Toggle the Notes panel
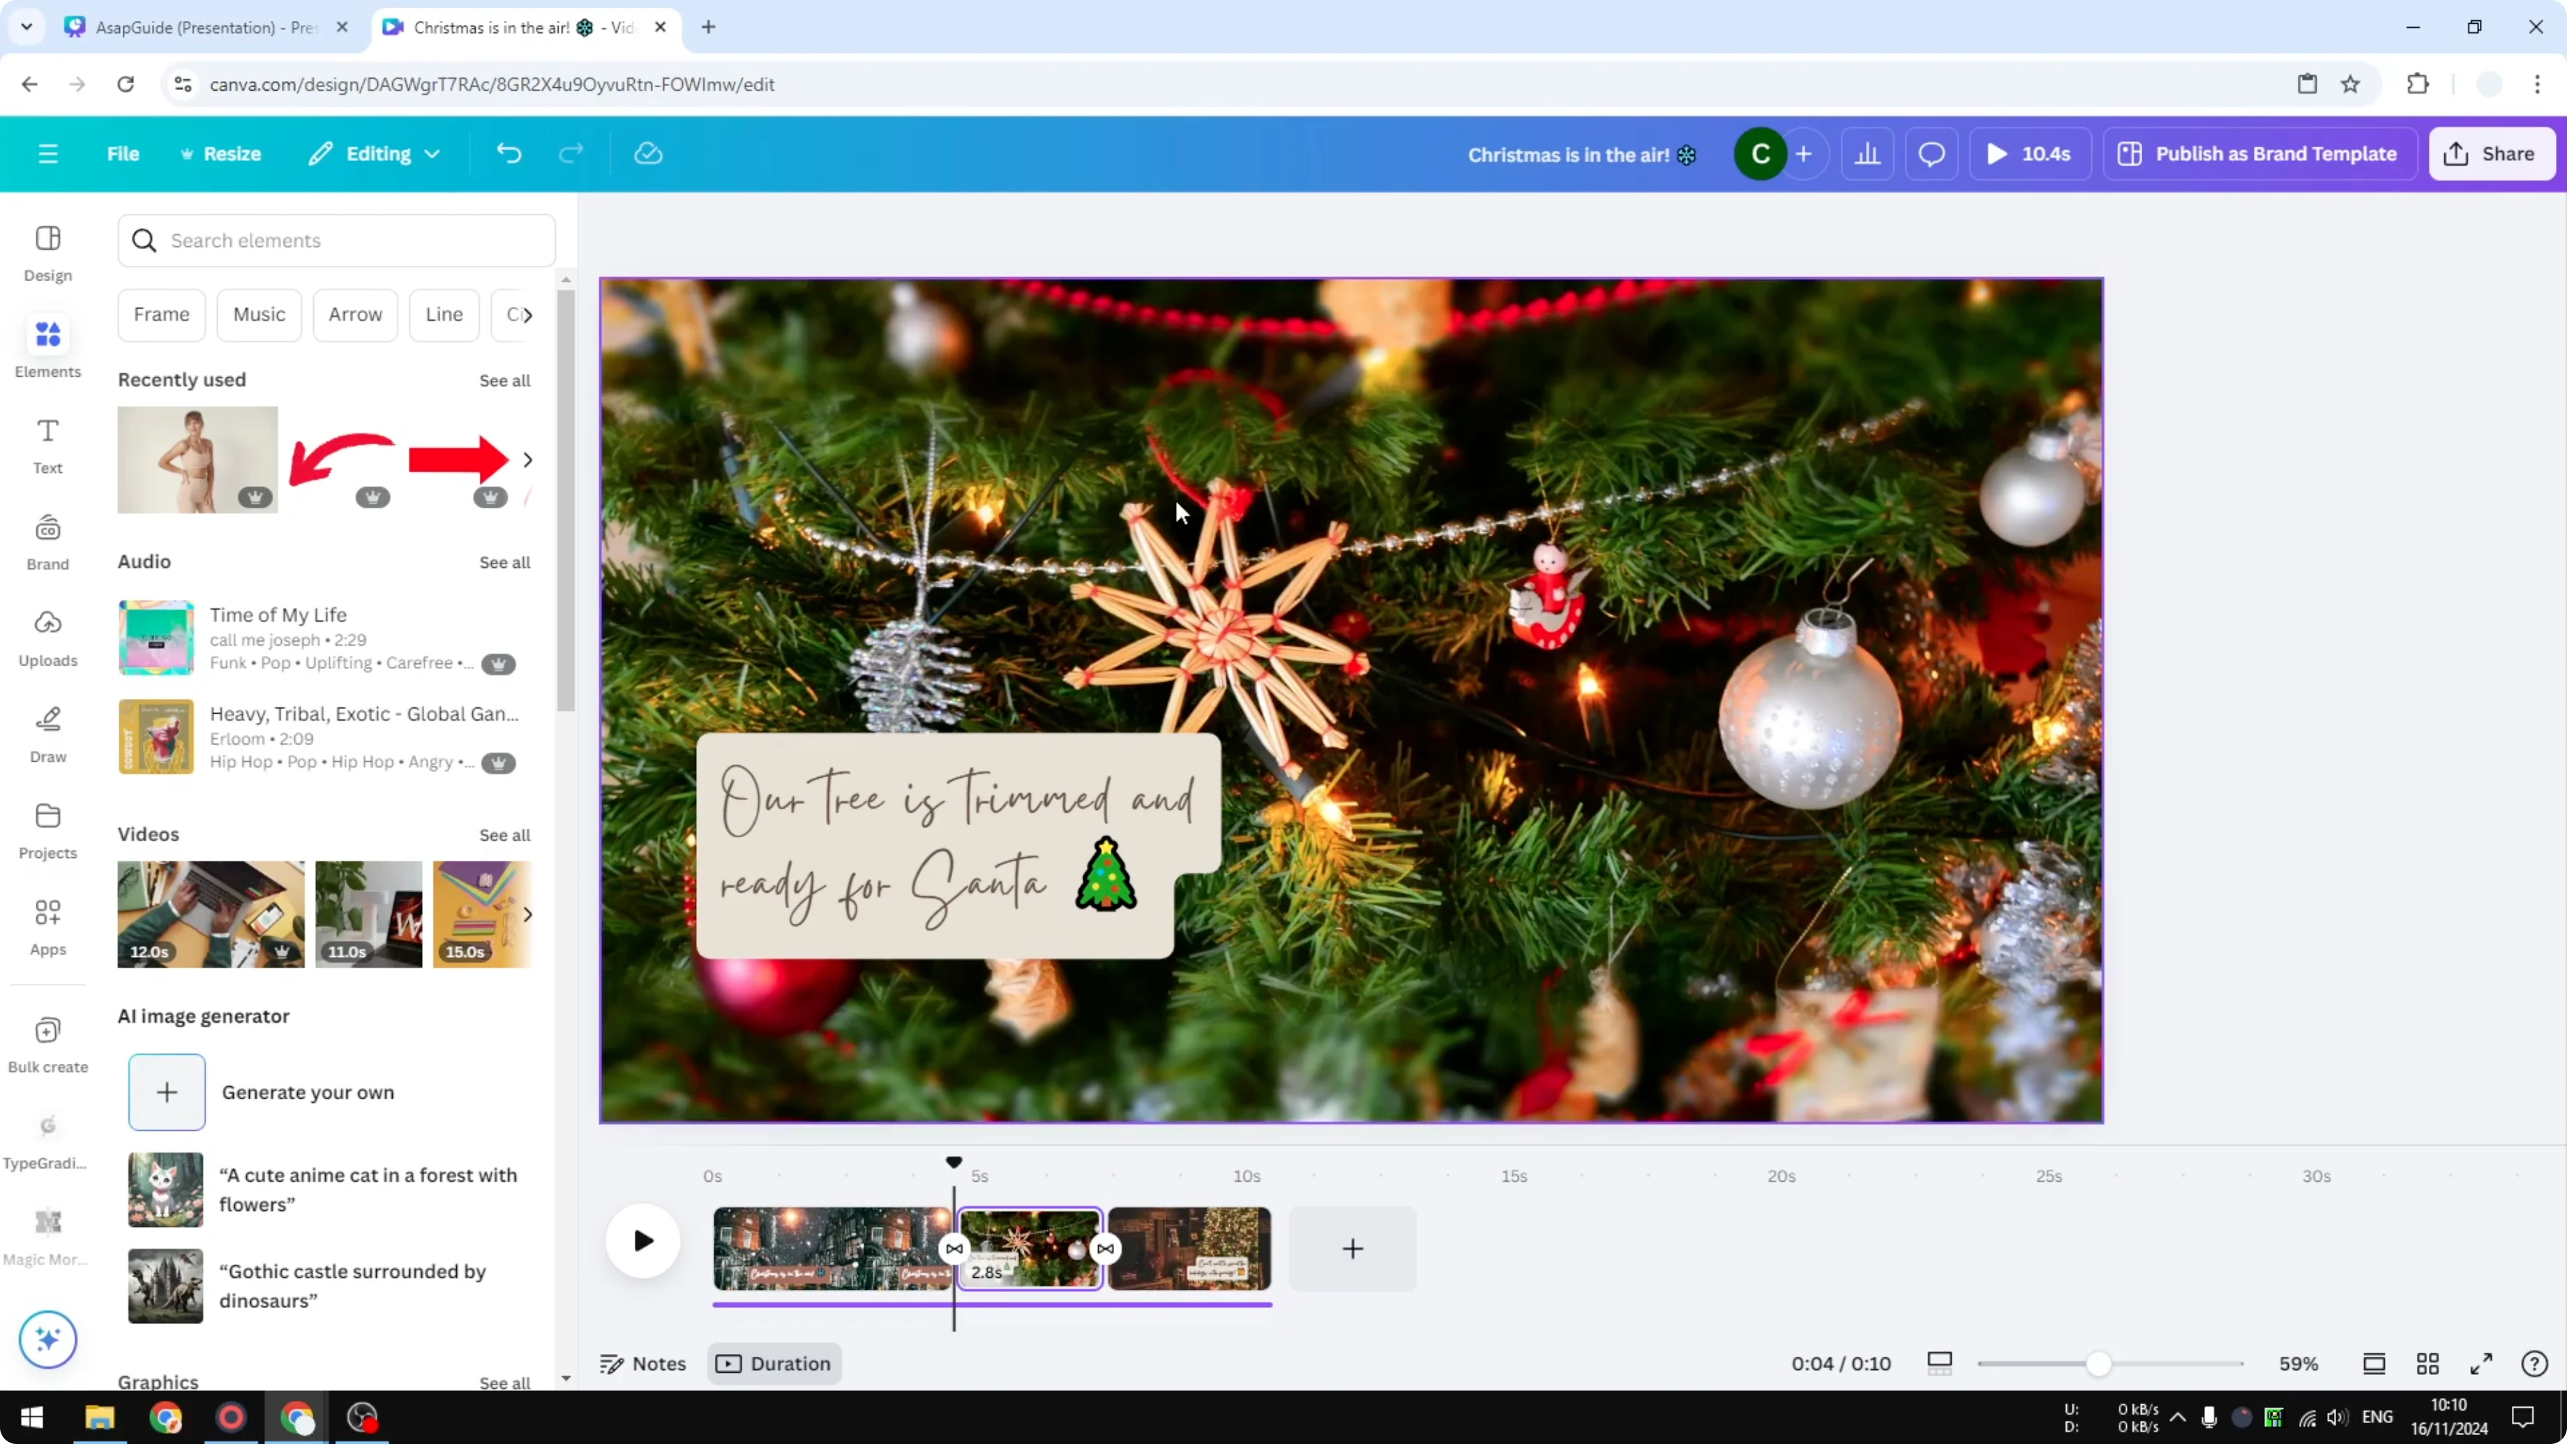The width and height of the screenshot is (2567, 1444). click(x=642, y=1362)
